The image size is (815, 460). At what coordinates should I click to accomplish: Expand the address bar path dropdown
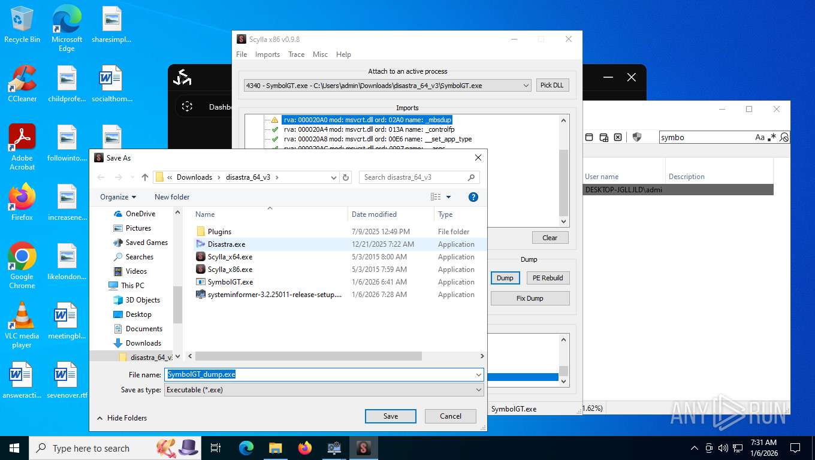coord(334,177)
